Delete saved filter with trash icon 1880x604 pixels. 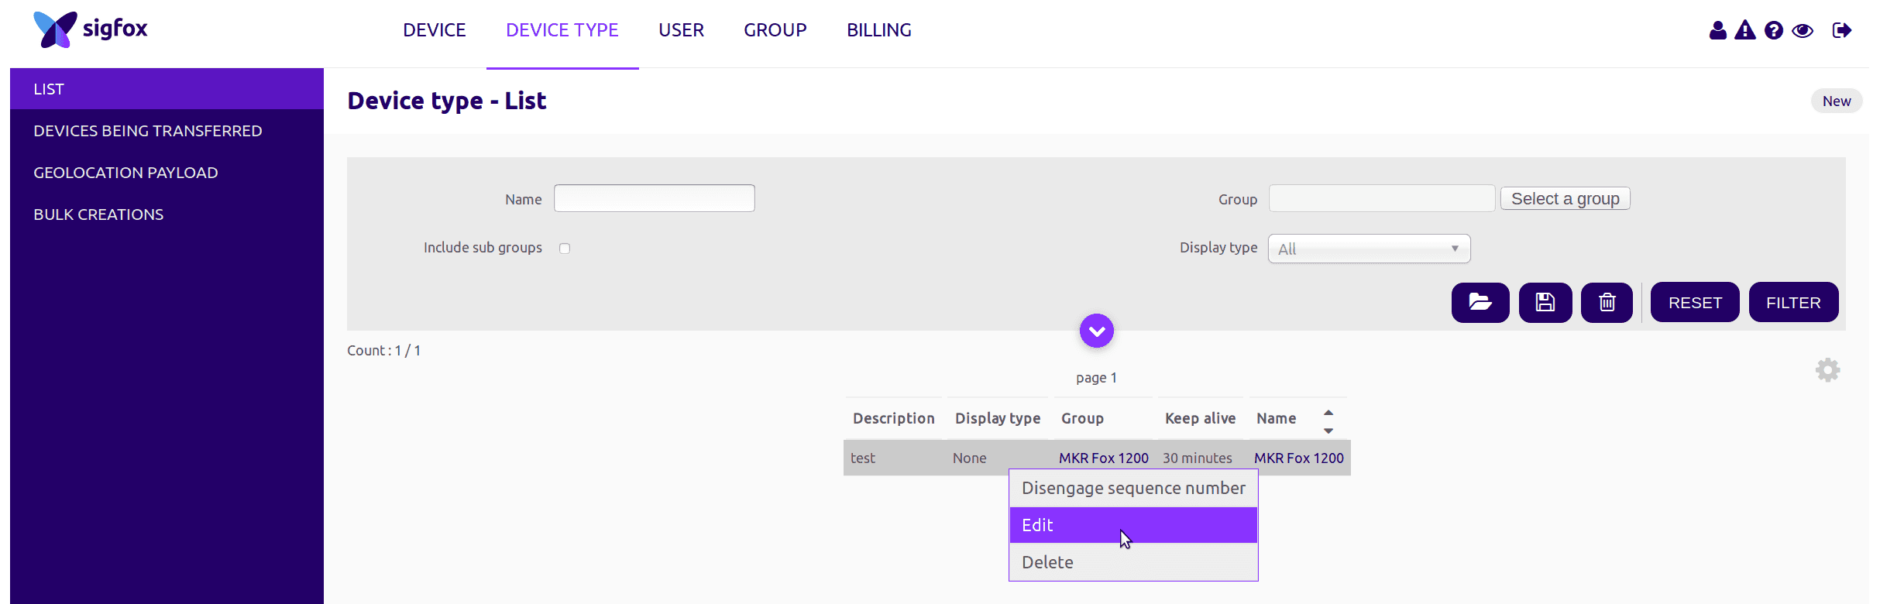[x=1607, y=302]
